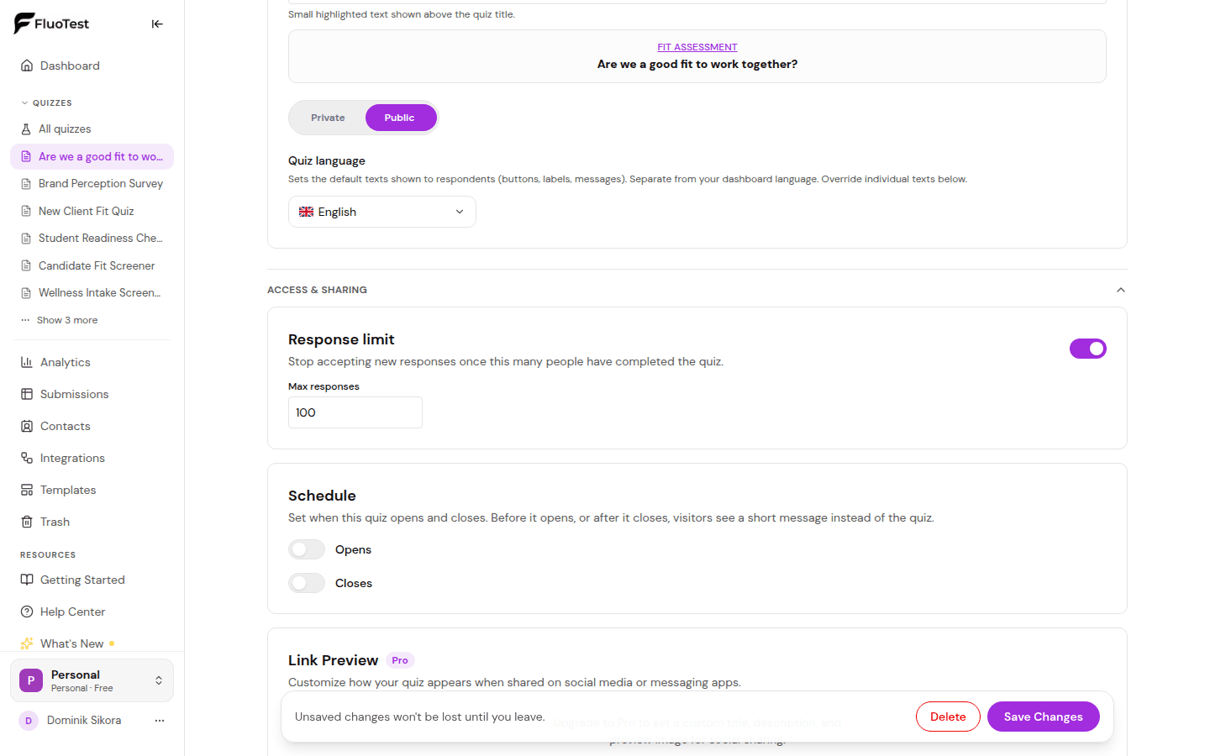Open the Candidate Fit Screener quiz
This screenshot has height=756, width=1210.
[x=92, y=265]
